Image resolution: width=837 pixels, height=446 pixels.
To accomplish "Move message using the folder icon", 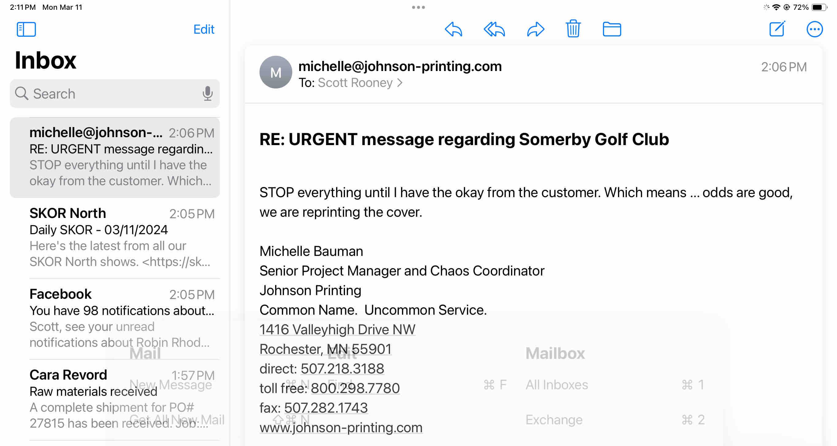I will point(612,29).
